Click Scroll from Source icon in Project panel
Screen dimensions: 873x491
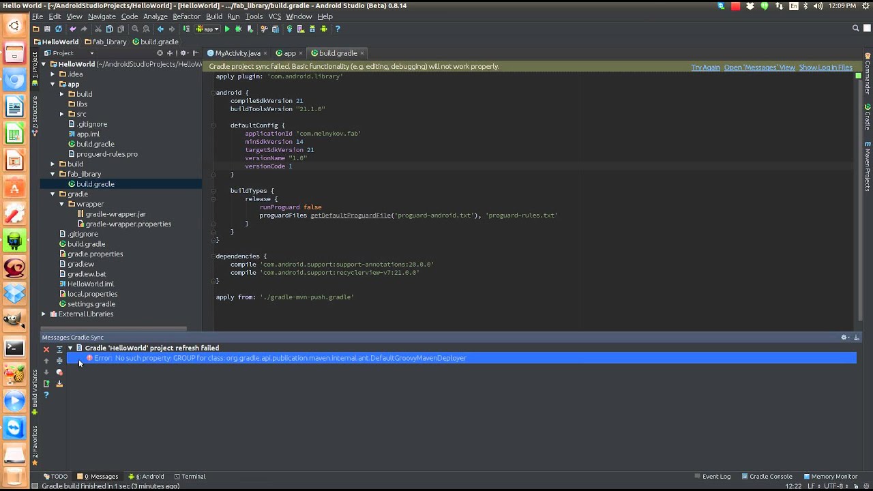[x=160, y=53]
